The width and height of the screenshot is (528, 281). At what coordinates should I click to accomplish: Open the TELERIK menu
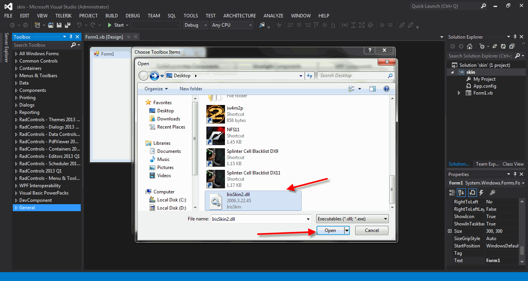[x=63, y=16]
